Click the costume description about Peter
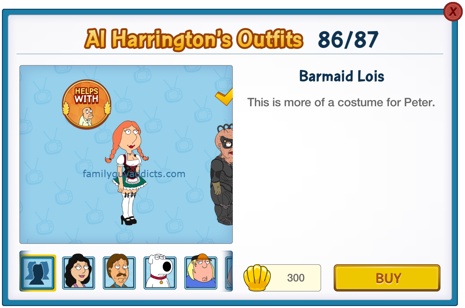465x308 pixels. 341,102
